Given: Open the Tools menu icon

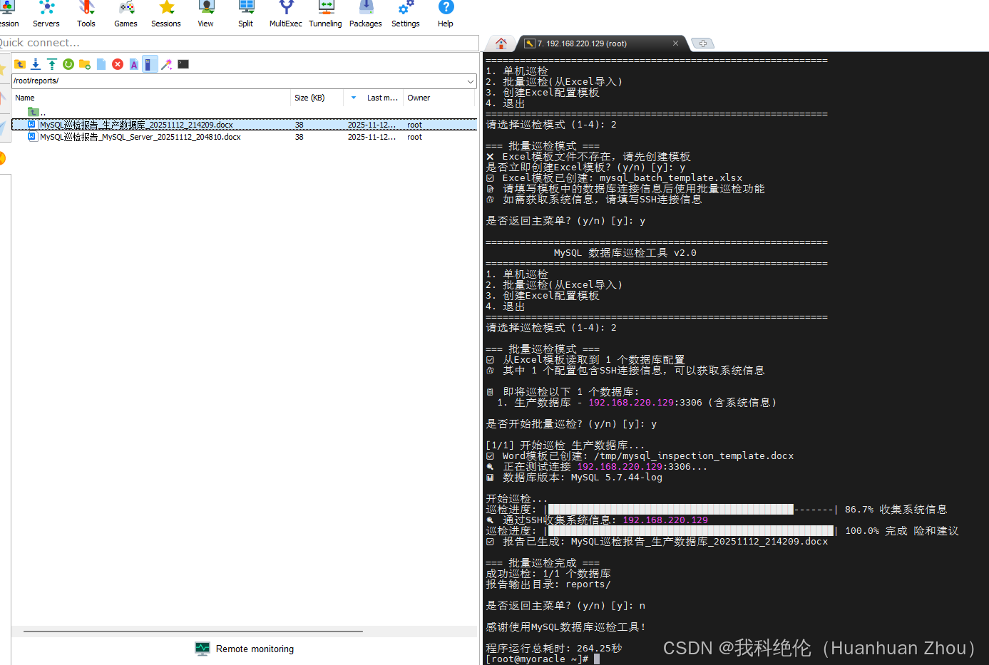Looking at the screenshot, I should (86, 14).
